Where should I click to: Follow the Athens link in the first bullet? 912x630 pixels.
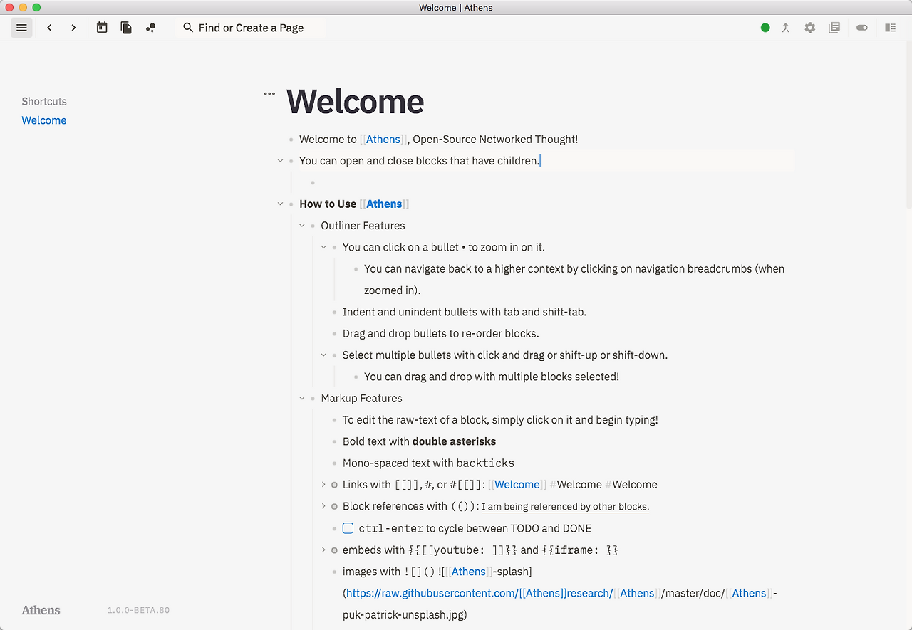click(383, 140)
